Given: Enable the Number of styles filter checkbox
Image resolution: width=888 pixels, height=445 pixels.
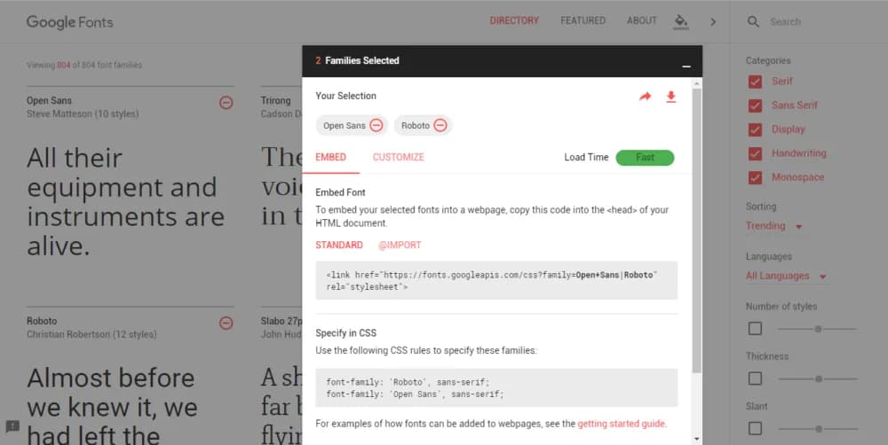Looking at the screenshot, I should point(755,329).
